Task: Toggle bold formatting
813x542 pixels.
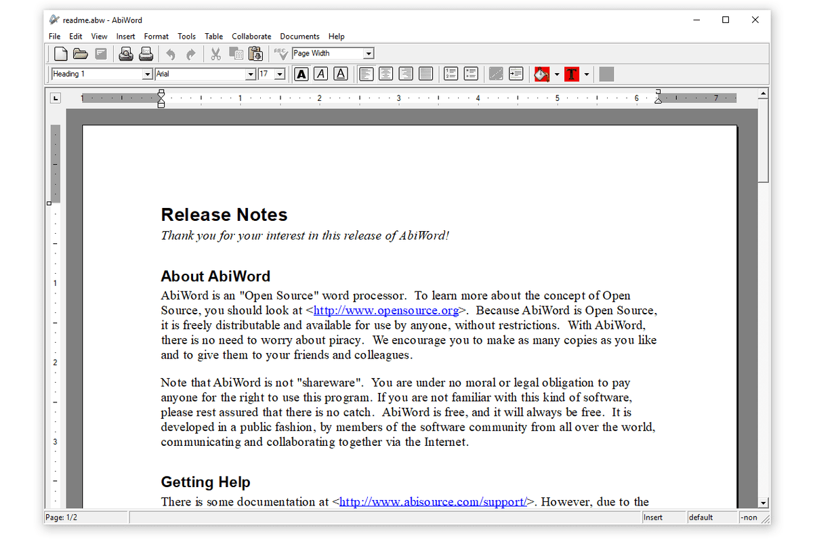Action: click(301, 74)
